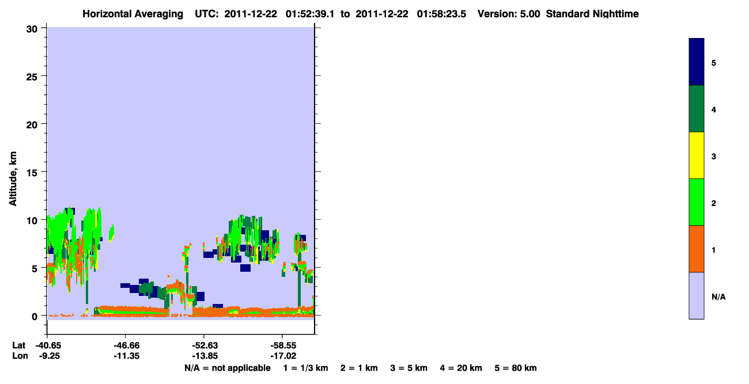Image resolution: width=749 pixels, height=384 pixels.
Task: Click longitude value -11.35
Action: tap(126, 356)
